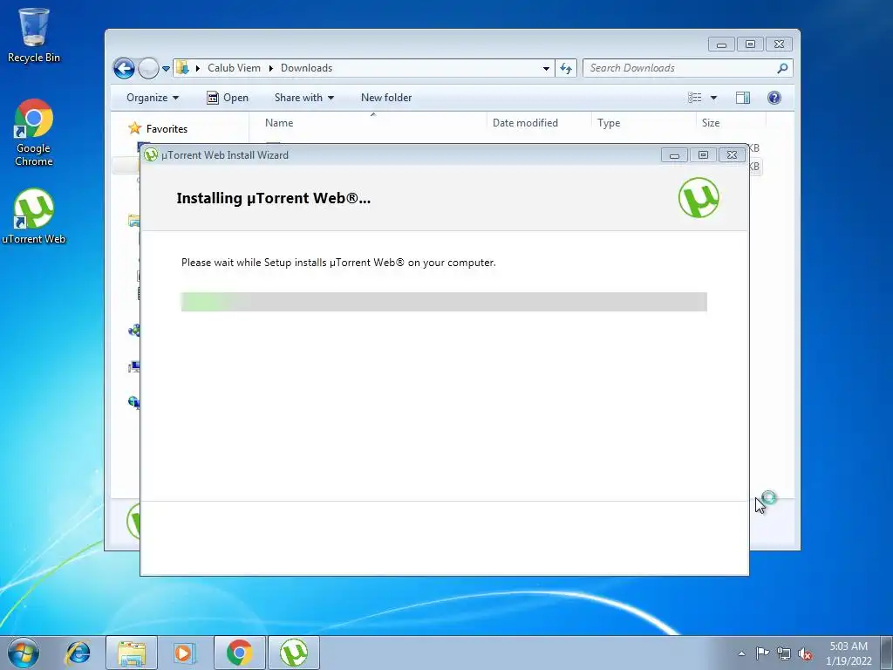Click the Change your view icon

[695, 98]
